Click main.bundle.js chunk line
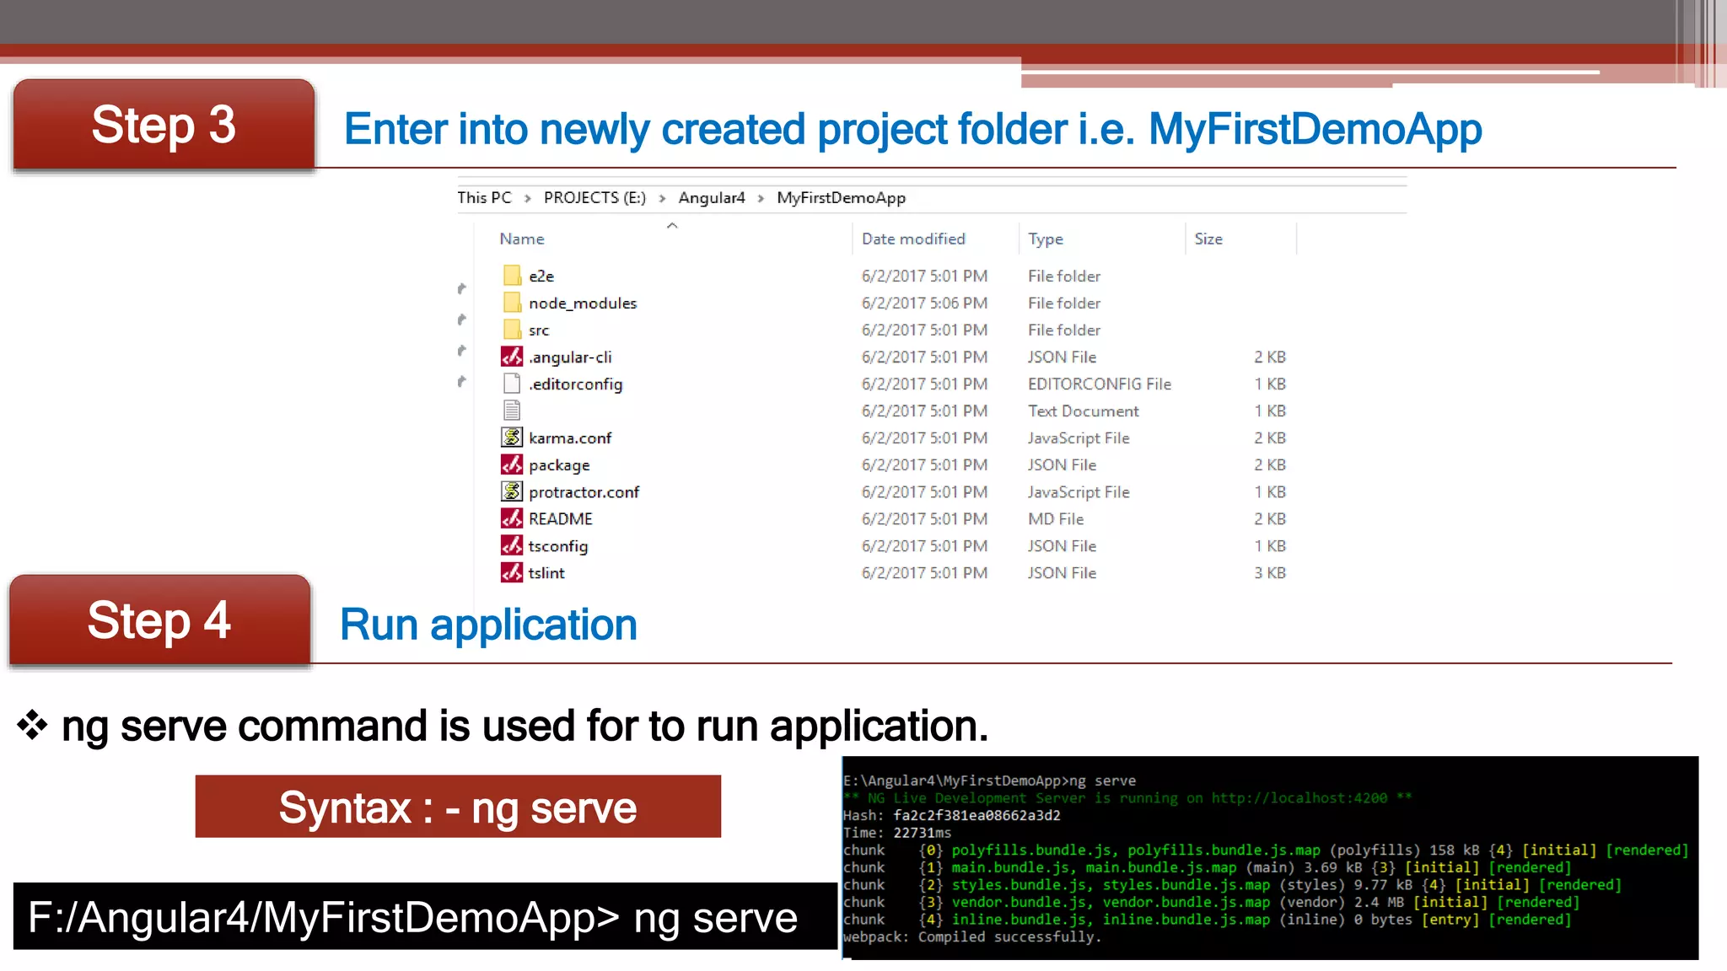The image size is (1727, 971). 1207,867
